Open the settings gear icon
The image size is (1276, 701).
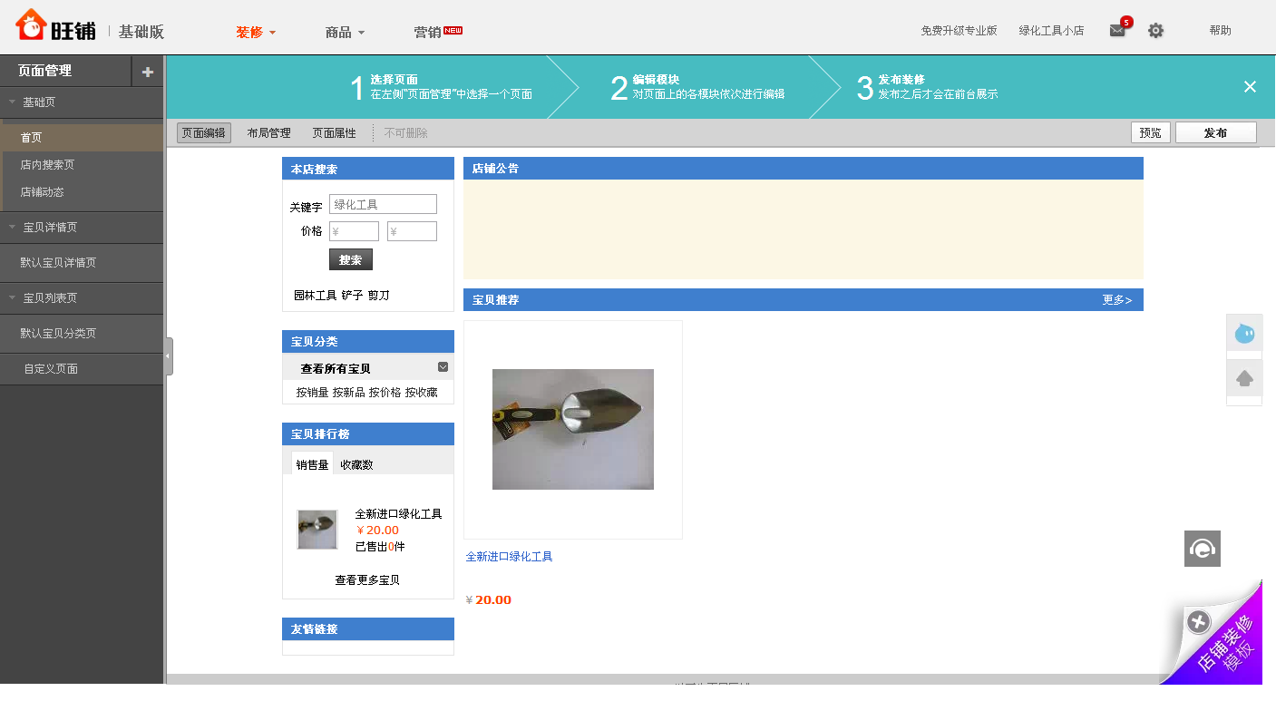click(1155, 30)
